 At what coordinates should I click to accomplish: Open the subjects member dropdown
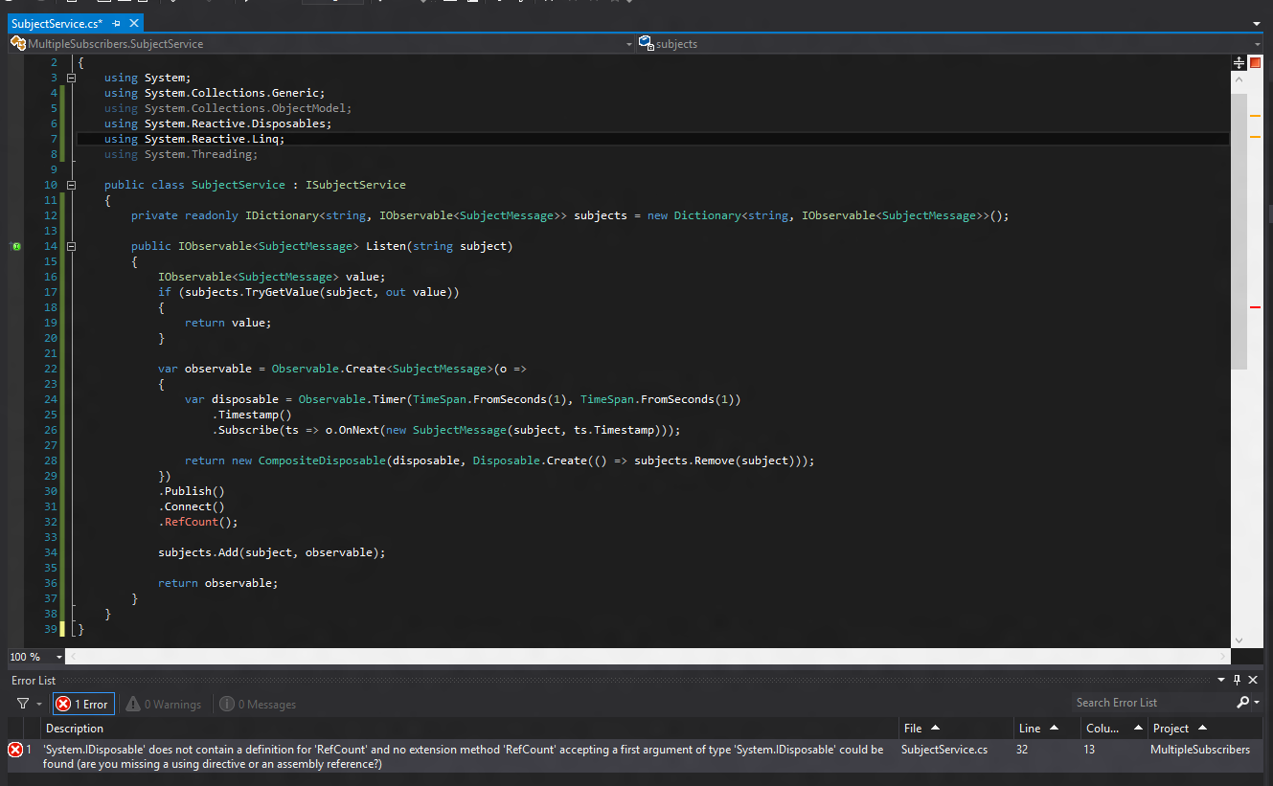(x=1257, y=44)
